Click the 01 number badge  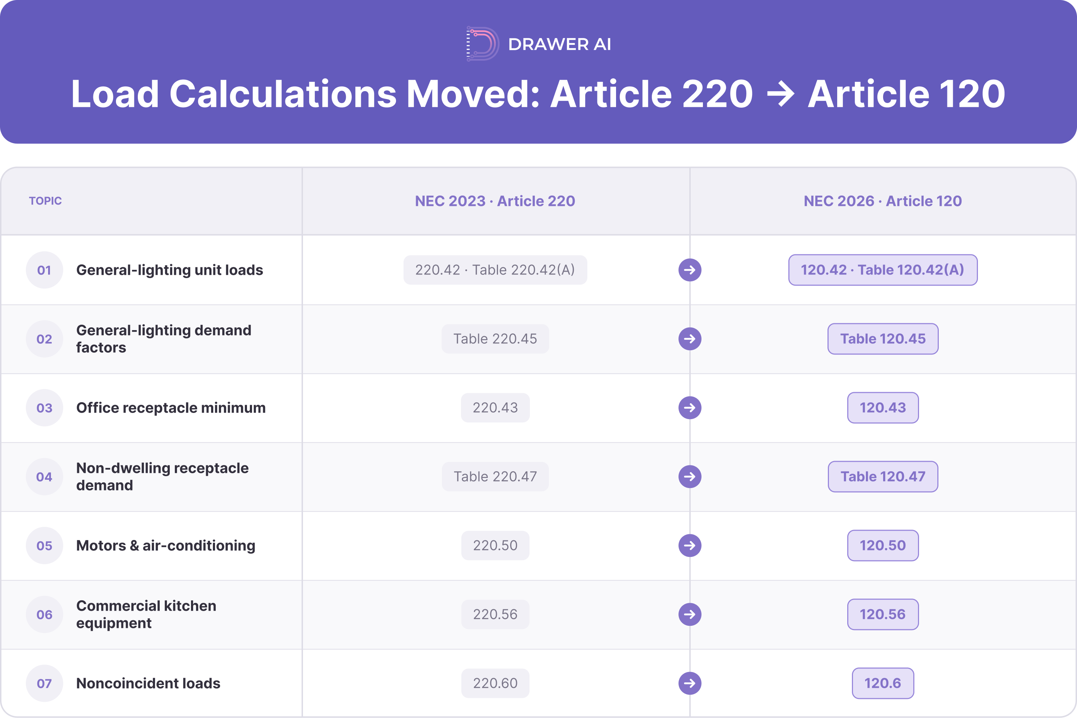click(x=45, y=270)
